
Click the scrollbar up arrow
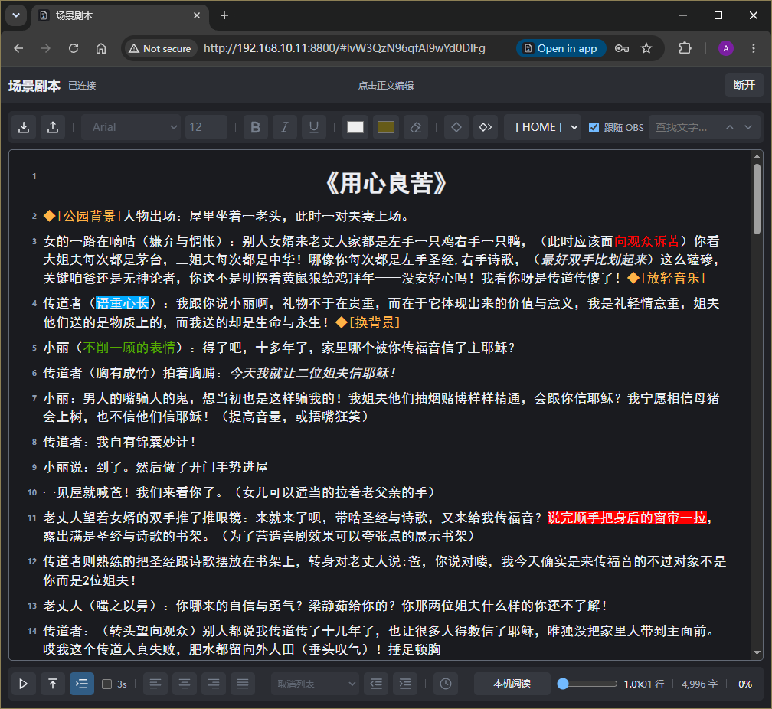757,156
